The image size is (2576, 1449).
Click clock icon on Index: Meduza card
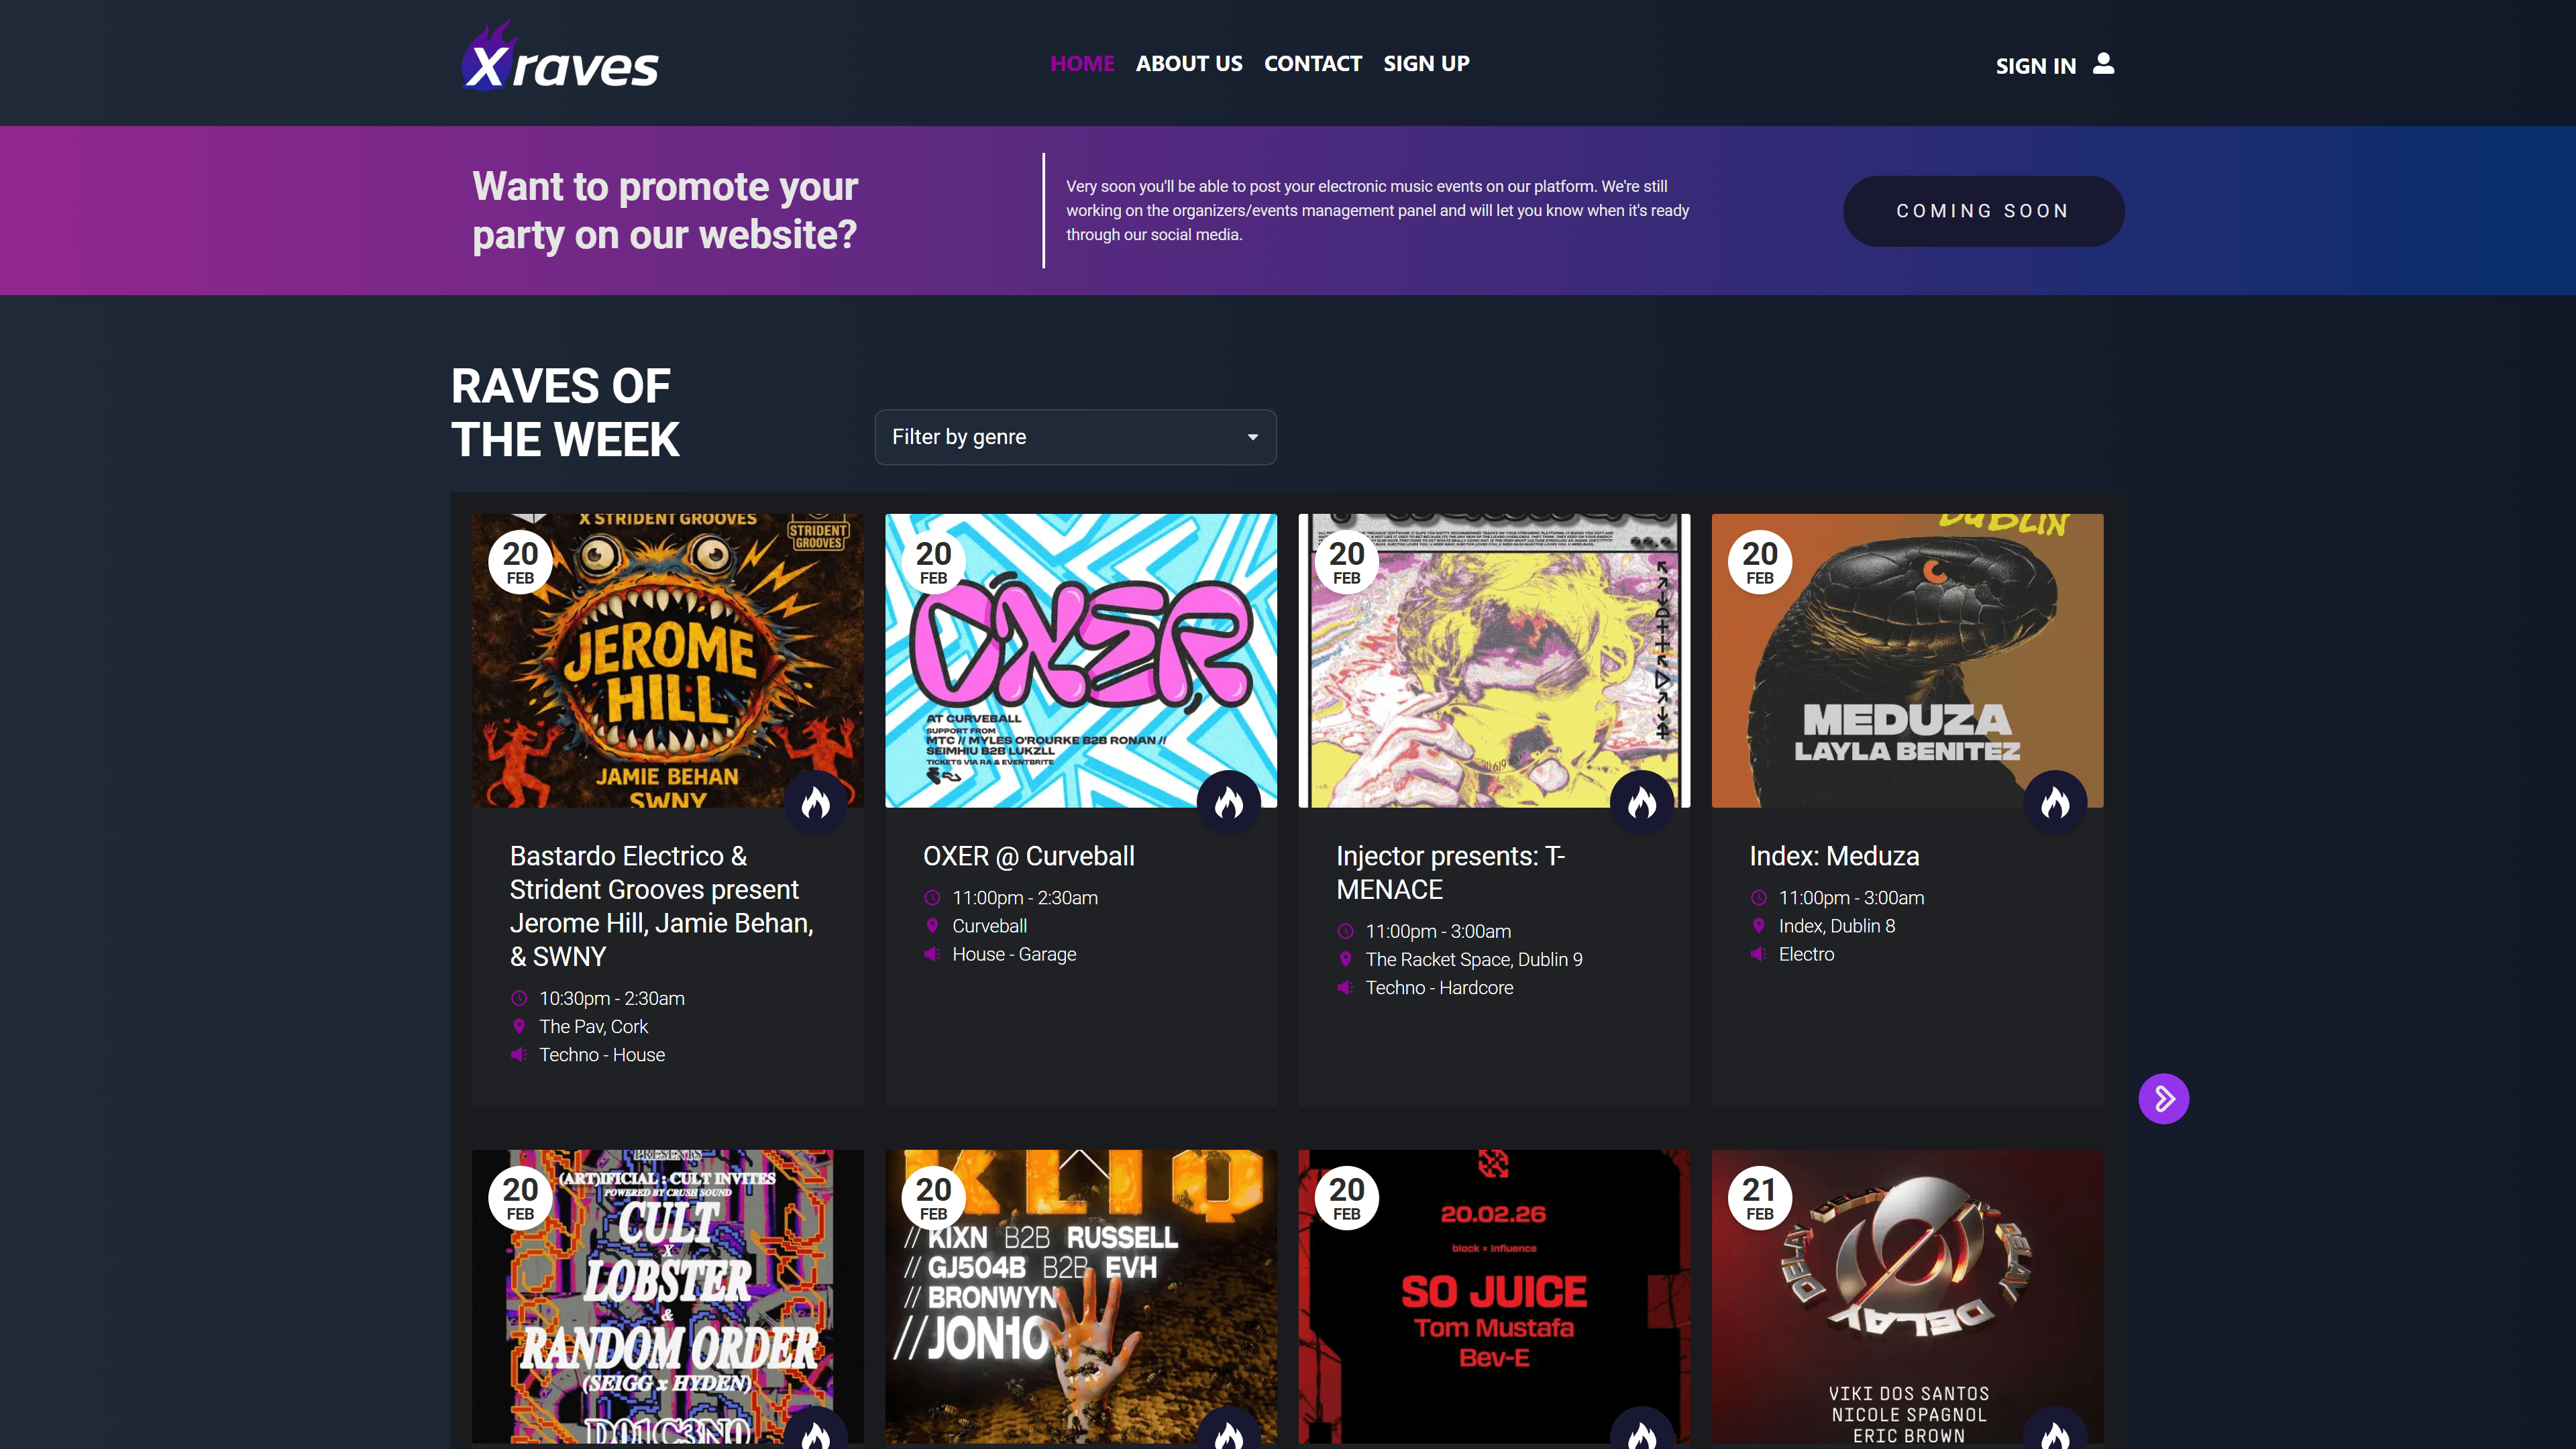pyautogui.click(x=1758, y=897)
